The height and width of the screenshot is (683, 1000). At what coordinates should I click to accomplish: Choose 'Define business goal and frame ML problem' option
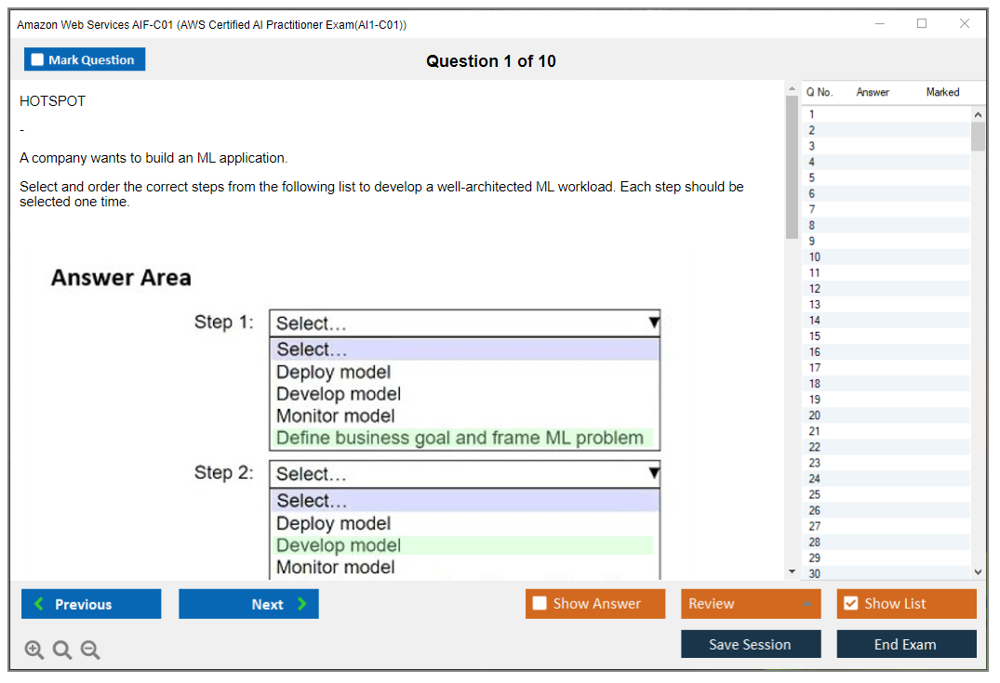[460, 438]
